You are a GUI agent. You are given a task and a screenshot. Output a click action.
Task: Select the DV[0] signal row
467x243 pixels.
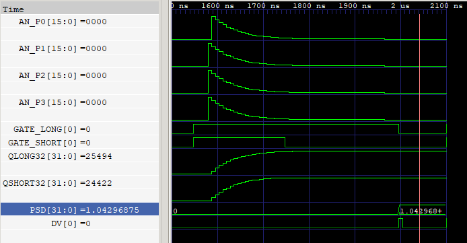(x=79, y=223)
